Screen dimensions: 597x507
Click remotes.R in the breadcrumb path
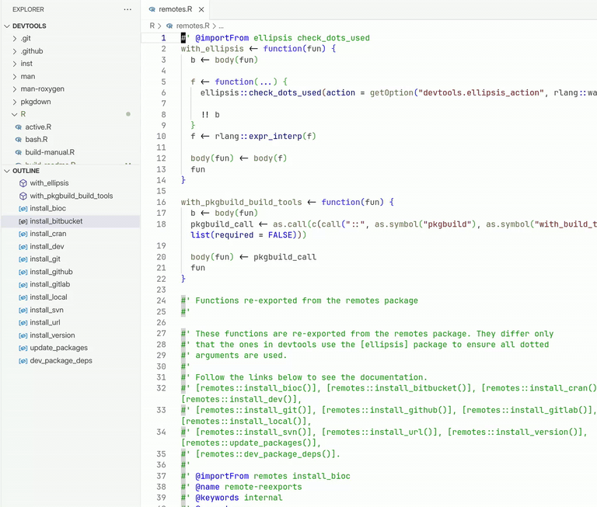193,26
